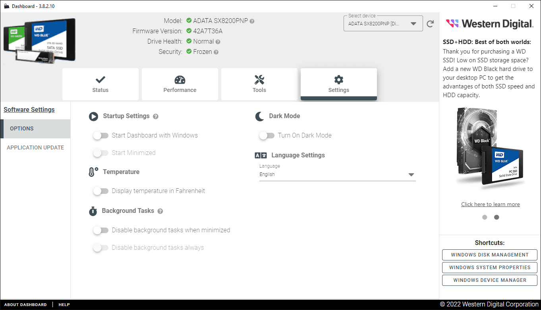Viewport: 541px width, 310px height.
Task: Click the help icon beside Drive Health
Action: pos(218,42)
